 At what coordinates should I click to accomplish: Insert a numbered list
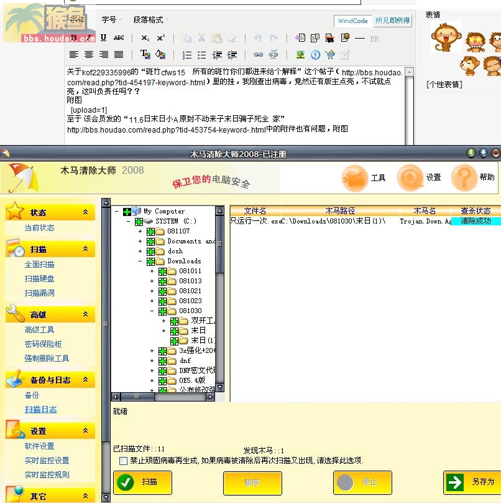(x=186, y=55)
